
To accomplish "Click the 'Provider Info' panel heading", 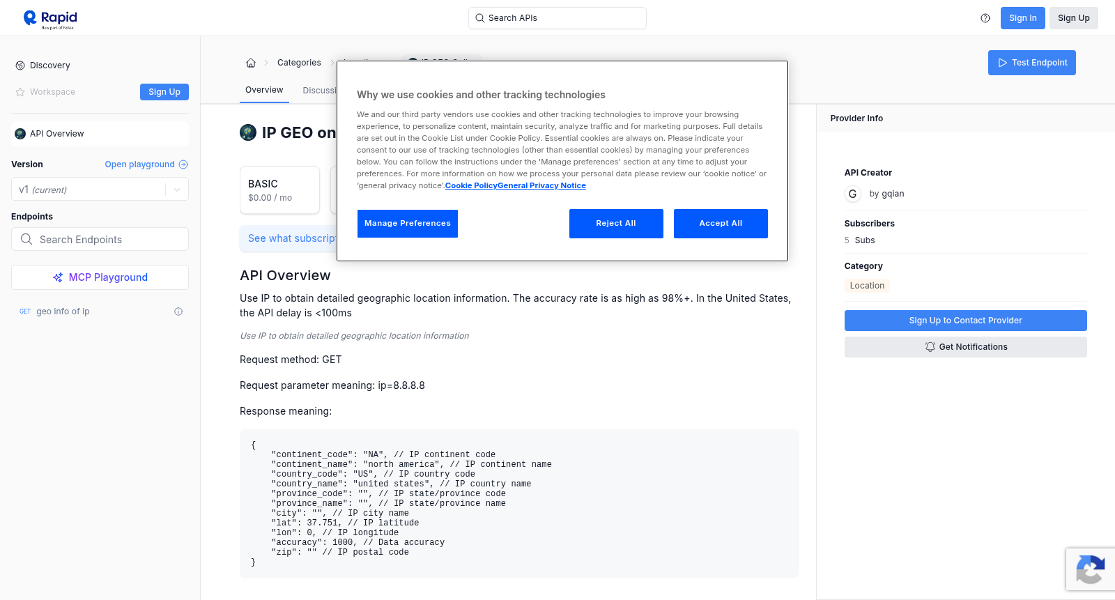I will tap(856, 118).
